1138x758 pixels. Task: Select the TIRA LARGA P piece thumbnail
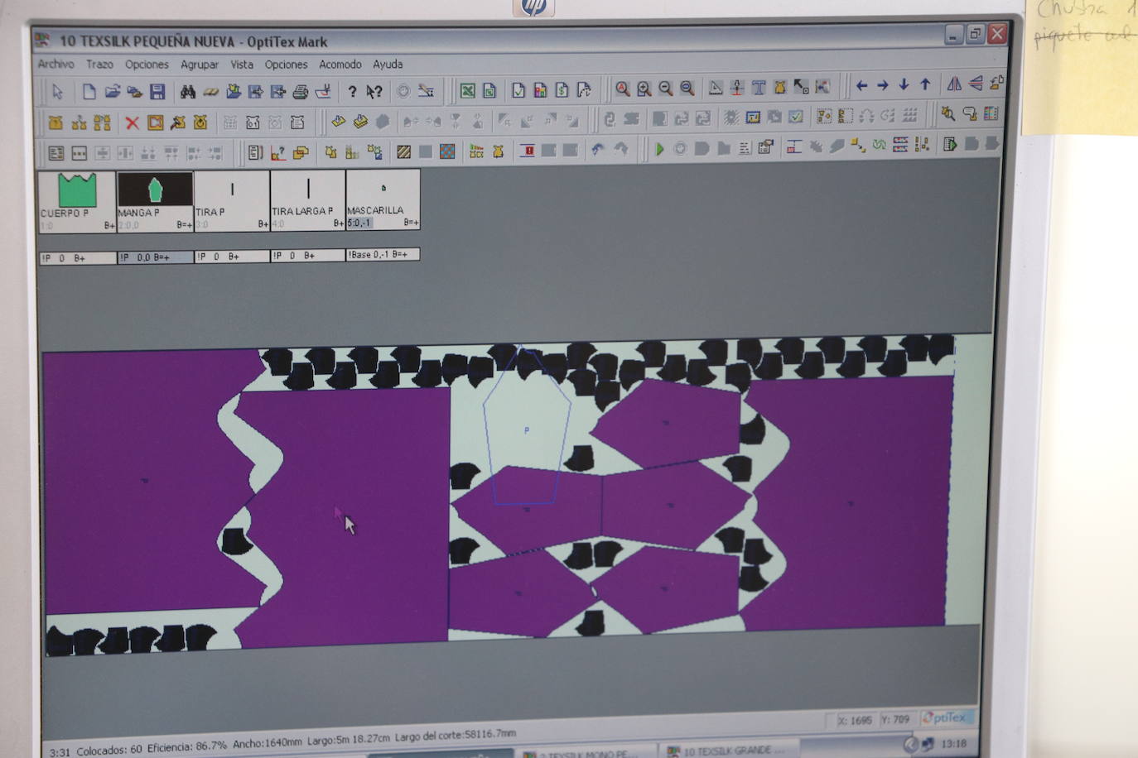coord(307,199)
